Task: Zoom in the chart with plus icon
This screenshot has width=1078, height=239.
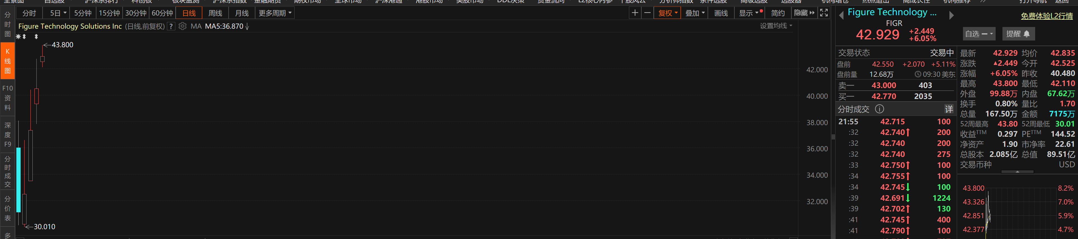Action: pyautogui.click(x=635, y=13)
